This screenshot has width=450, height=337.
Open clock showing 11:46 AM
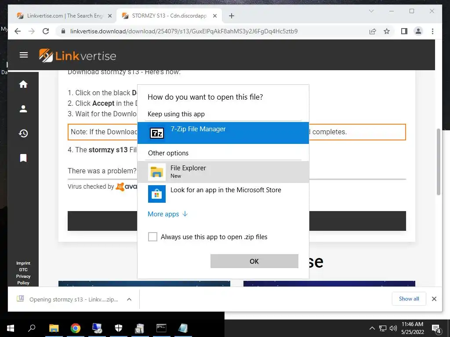pos(412,328)
